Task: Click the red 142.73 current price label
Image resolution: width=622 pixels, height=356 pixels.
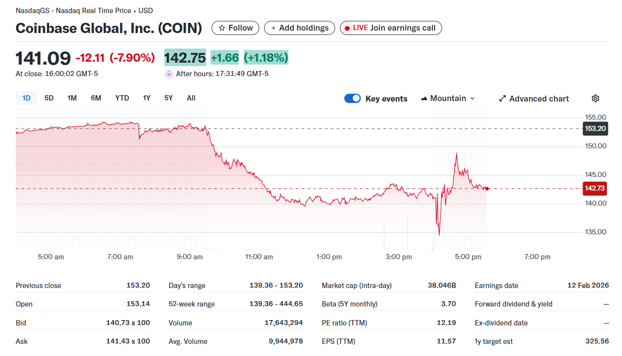Action: tap(595, 188)
